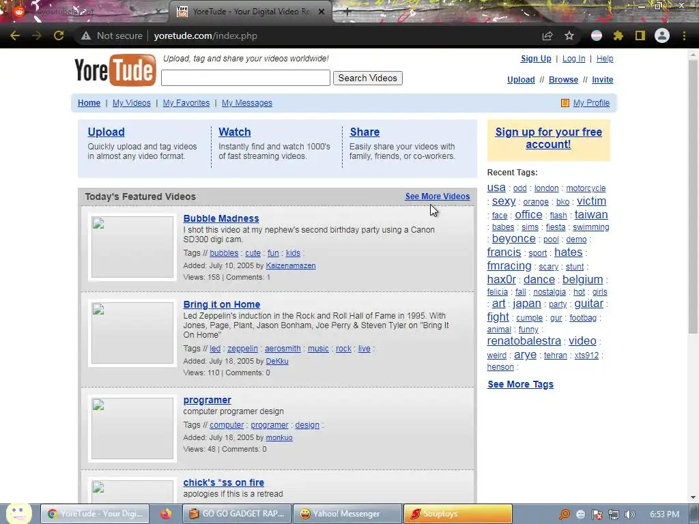Click the round chat bubble tray icon
699x524 pixels.
[580, 514]
